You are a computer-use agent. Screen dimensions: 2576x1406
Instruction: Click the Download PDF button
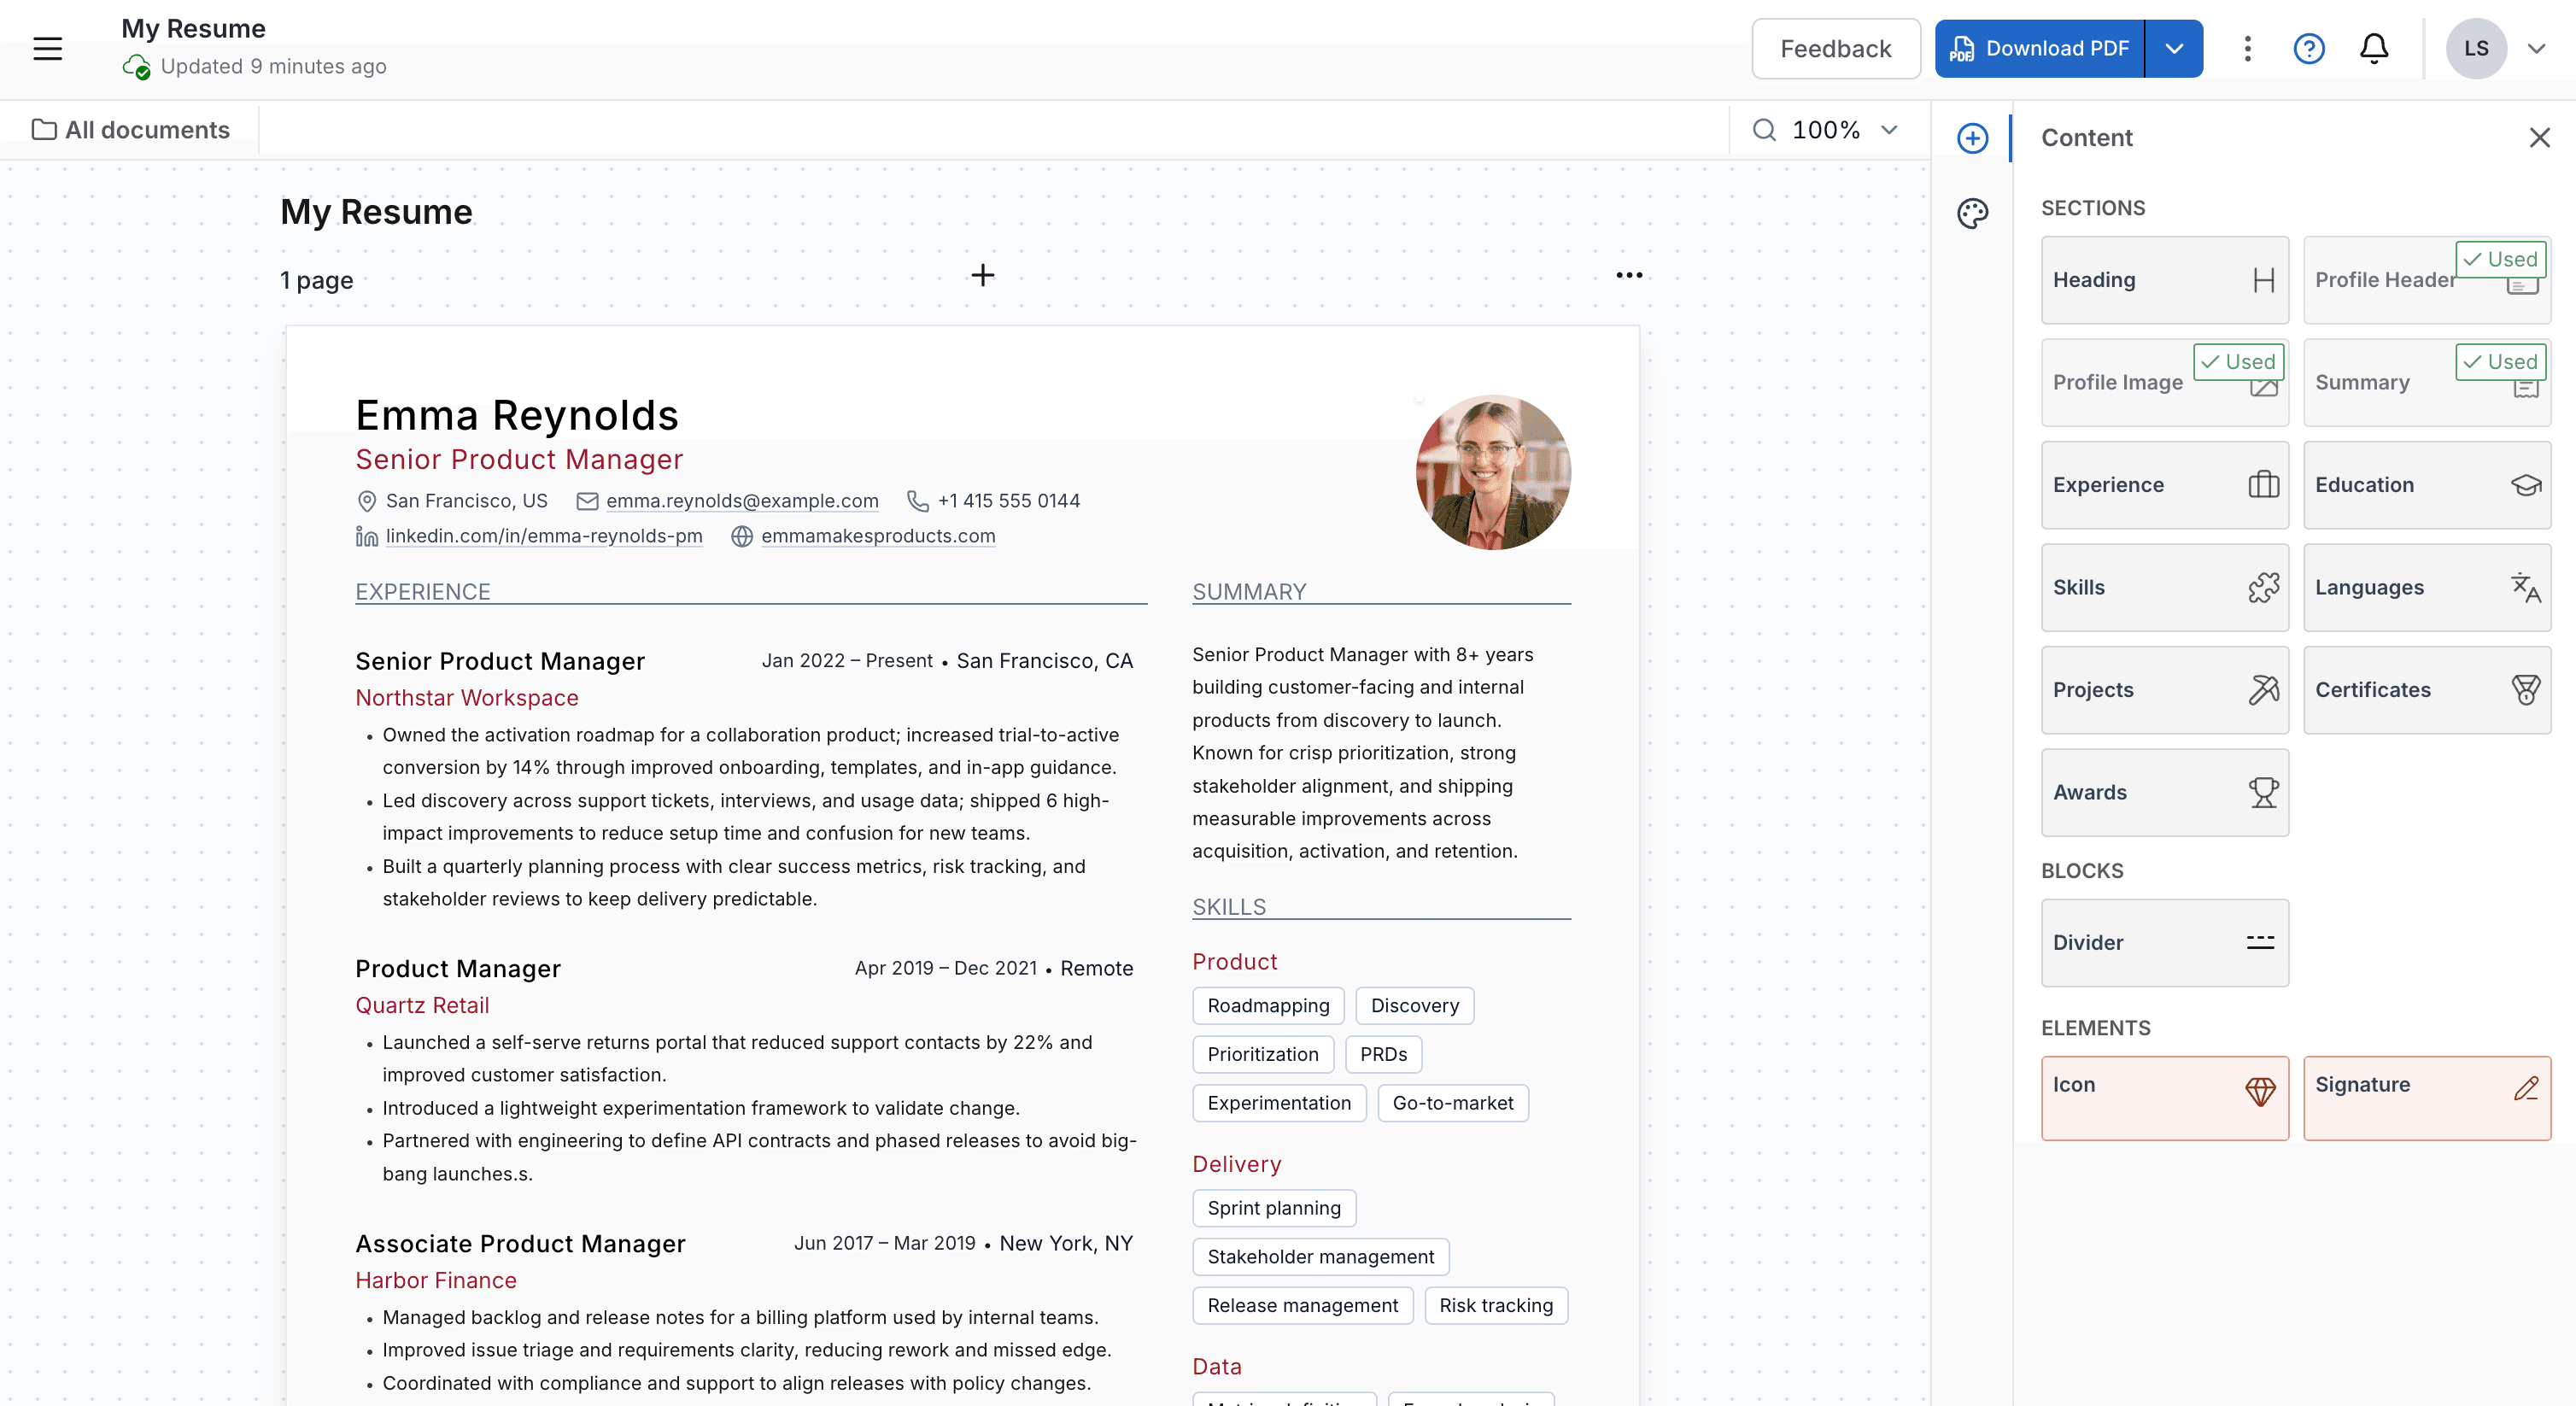tap(2039, 48)
